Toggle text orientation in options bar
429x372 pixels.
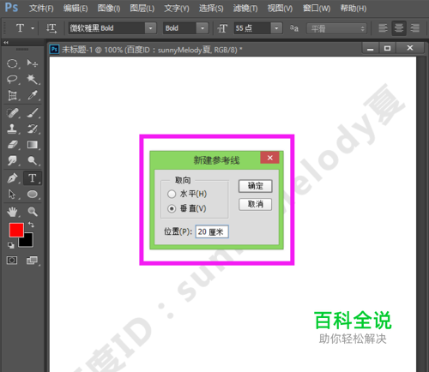point(51,28)
